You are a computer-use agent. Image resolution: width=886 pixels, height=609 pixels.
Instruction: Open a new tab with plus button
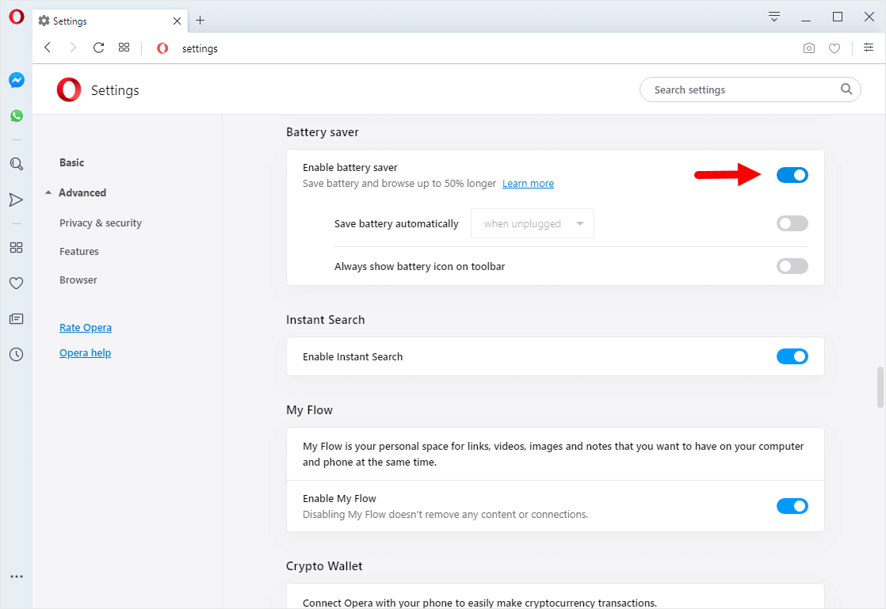[x=200, y=21]
